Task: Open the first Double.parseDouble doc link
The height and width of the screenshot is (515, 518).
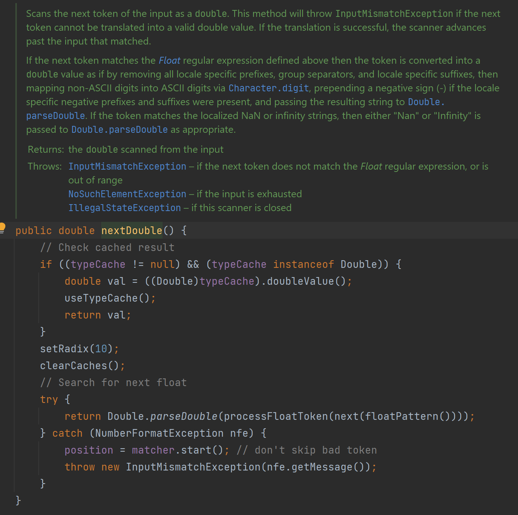Action: 426,102
